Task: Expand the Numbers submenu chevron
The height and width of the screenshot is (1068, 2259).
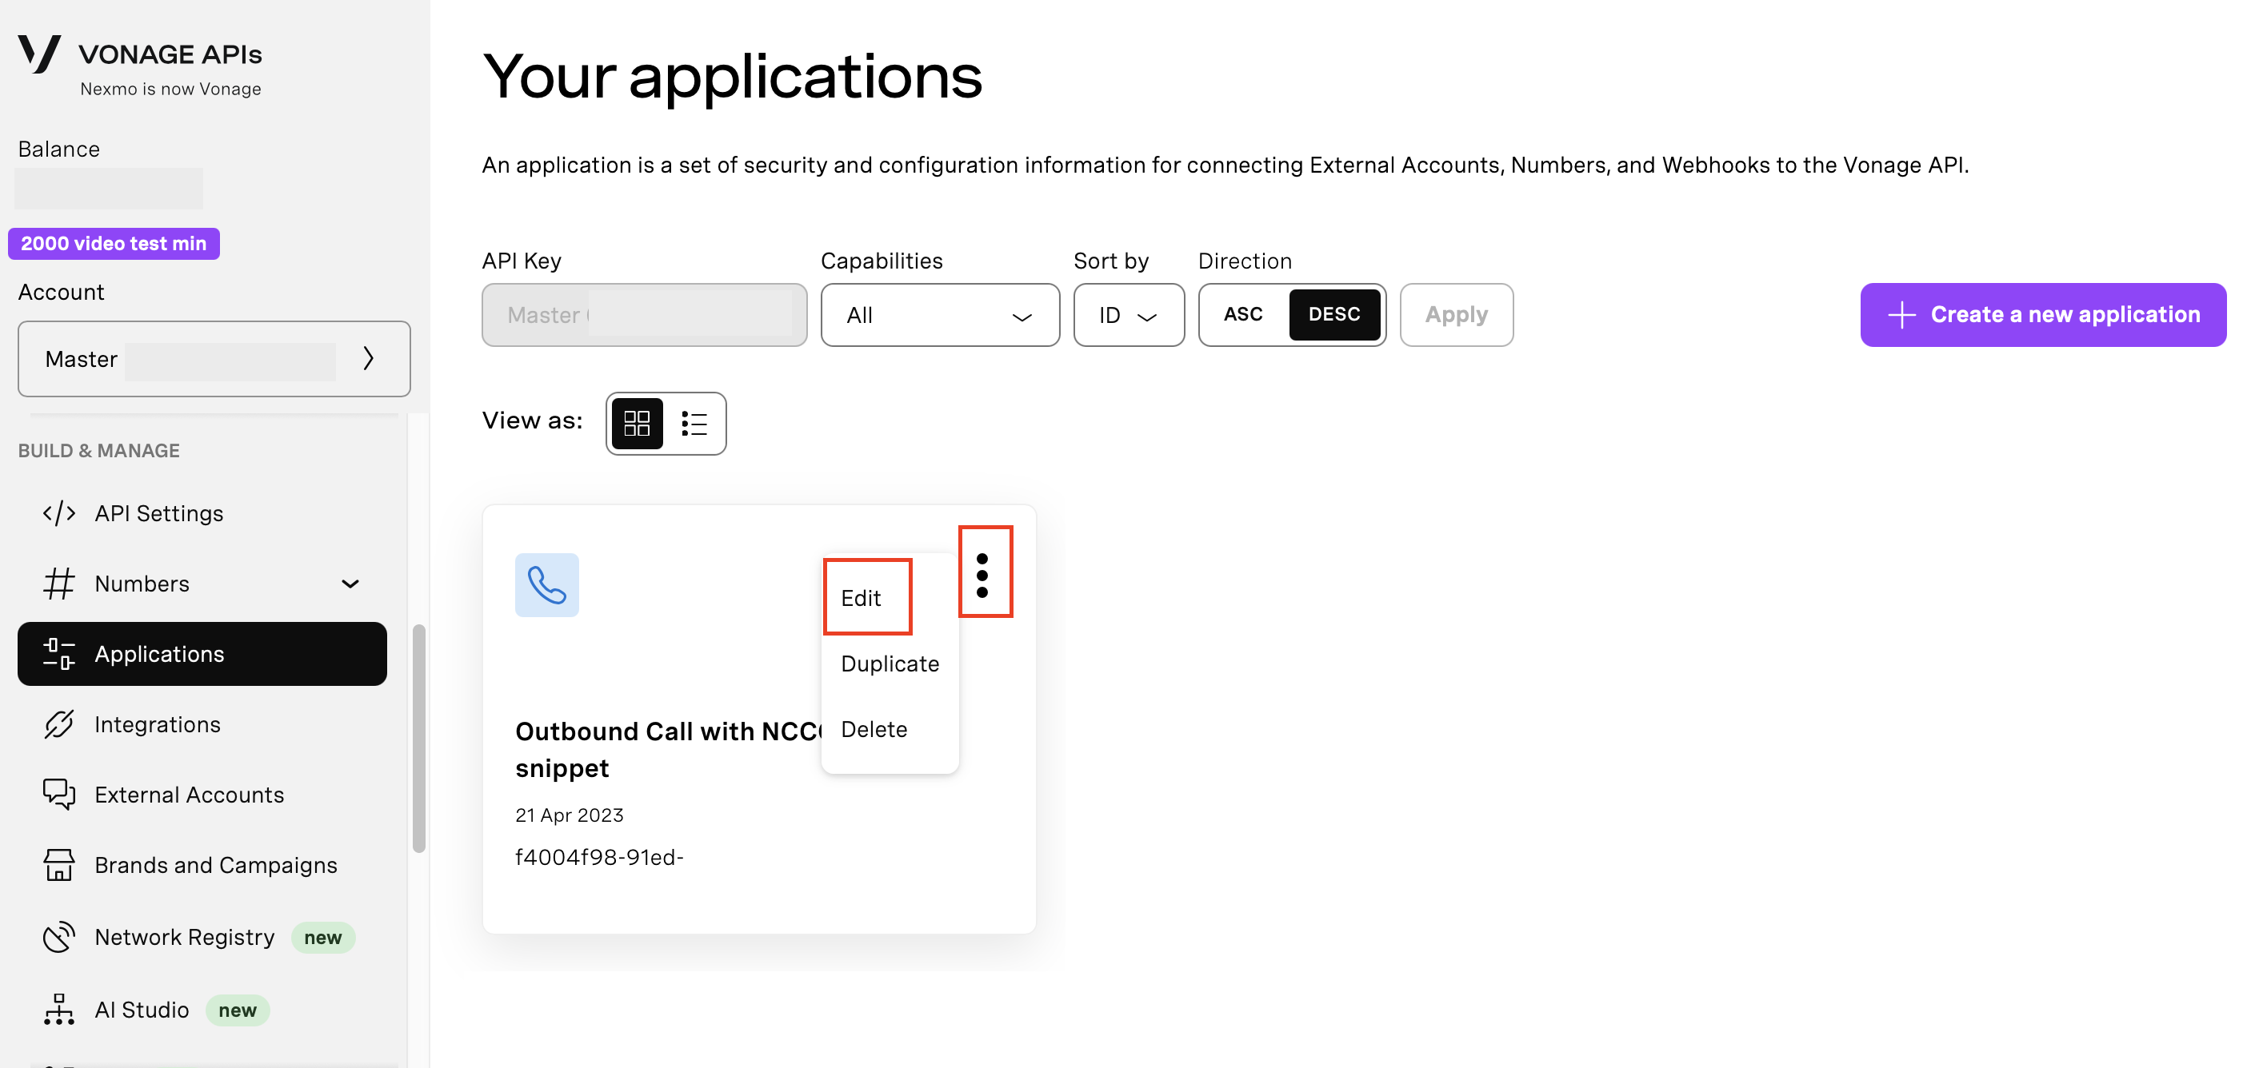Action: coord(351,584)
